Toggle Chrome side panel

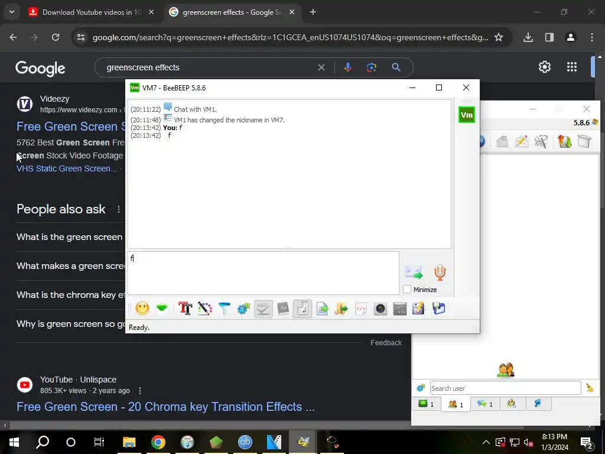[x=549, y=37]
